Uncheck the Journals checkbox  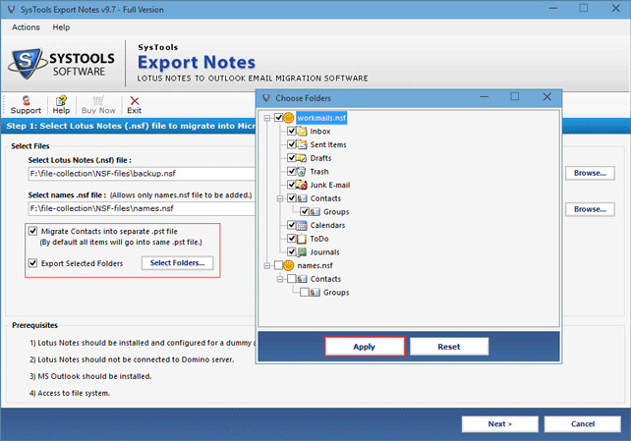coord(292,252)
